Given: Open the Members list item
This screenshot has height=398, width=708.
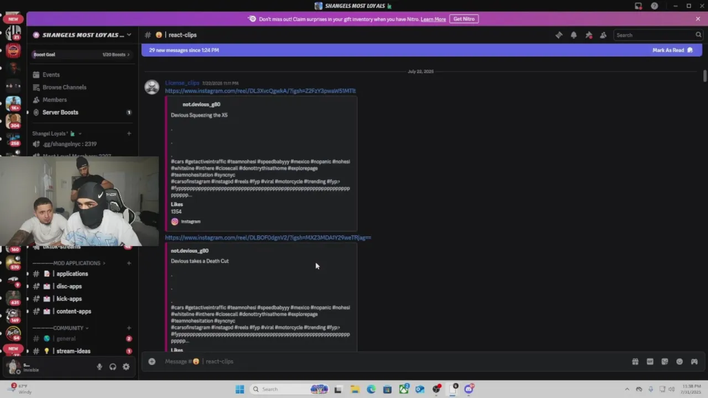Looking at the screenshot, I should [x=55, y=99].
